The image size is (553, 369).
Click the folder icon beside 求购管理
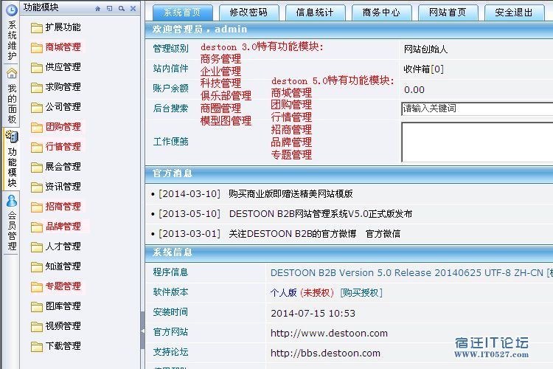tap(37, 88)
